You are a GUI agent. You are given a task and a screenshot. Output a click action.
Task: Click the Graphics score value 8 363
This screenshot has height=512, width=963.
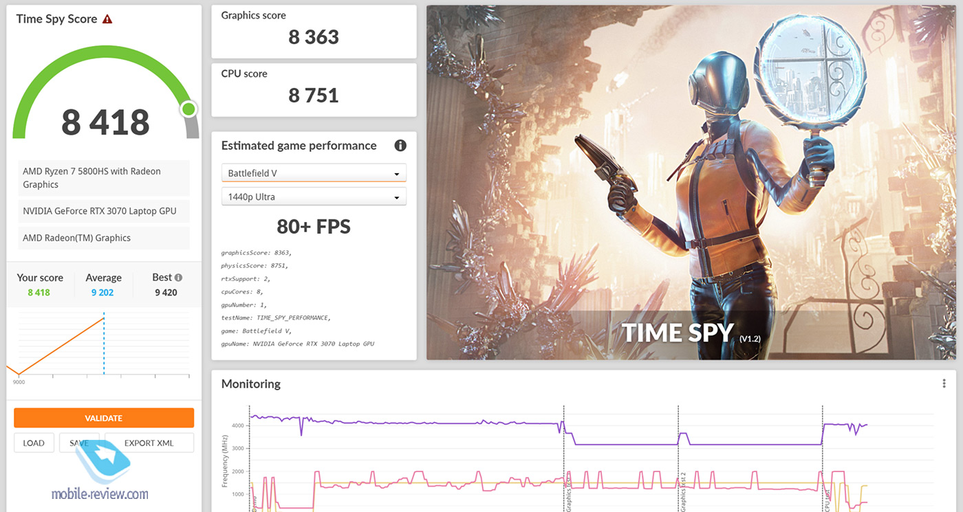point(314,37)
